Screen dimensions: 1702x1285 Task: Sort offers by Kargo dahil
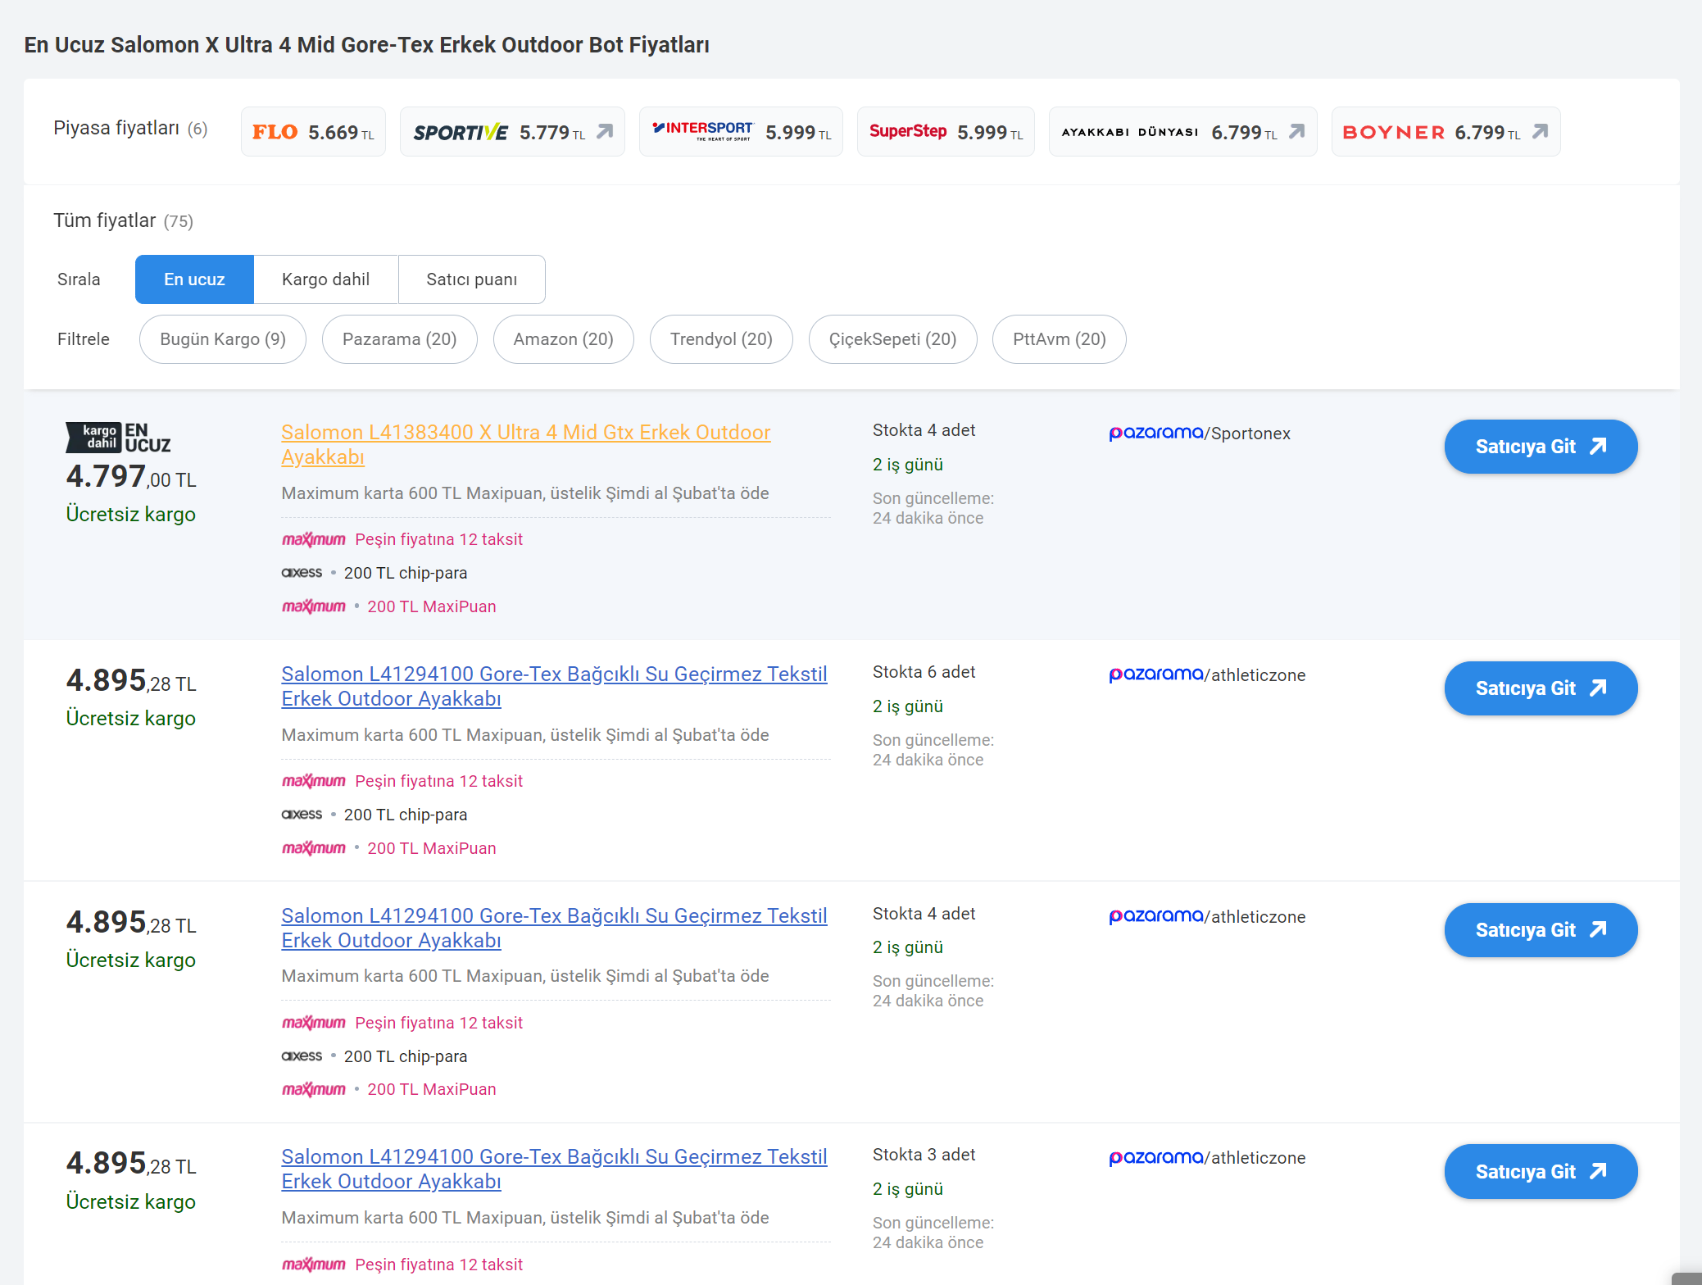pyautogui.click(x=325, y=279)
